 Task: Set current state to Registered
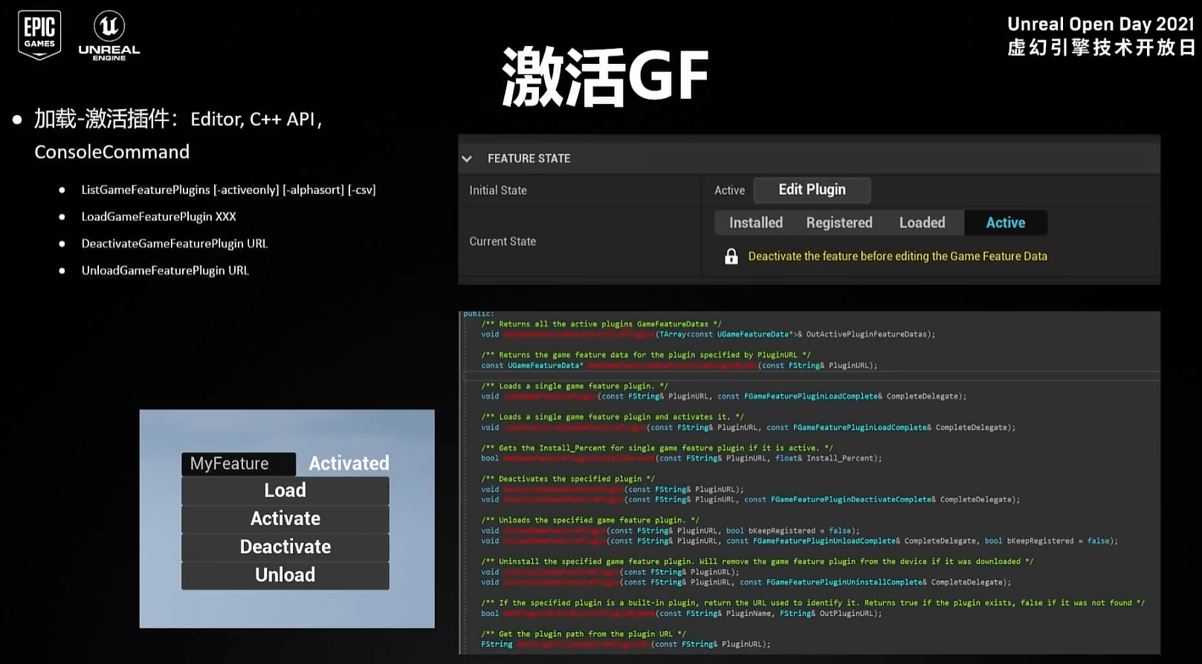point(839,222)
